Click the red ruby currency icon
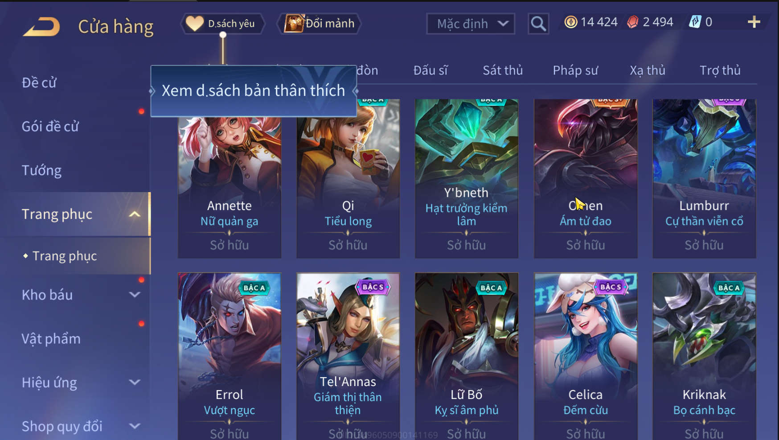Image resolution: width=779 pixels, height=440 pixels. (x=633, y=22)
